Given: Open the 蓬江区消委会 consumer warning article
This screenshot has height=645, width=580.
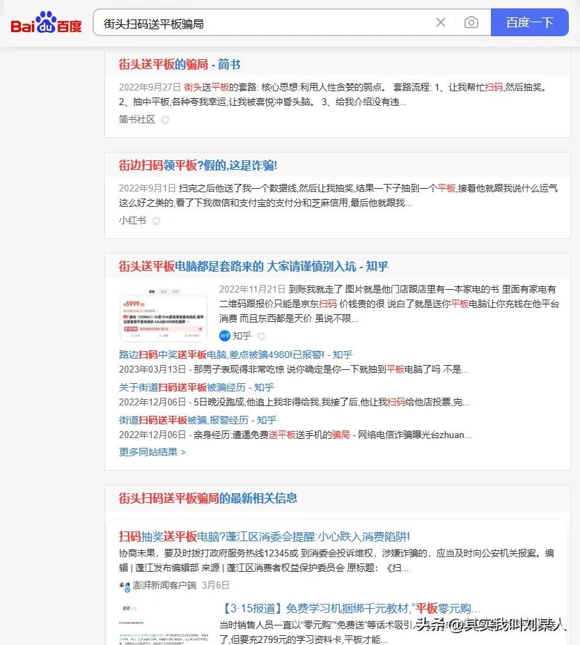Looking at the screenshot, I should pos(263,536).
